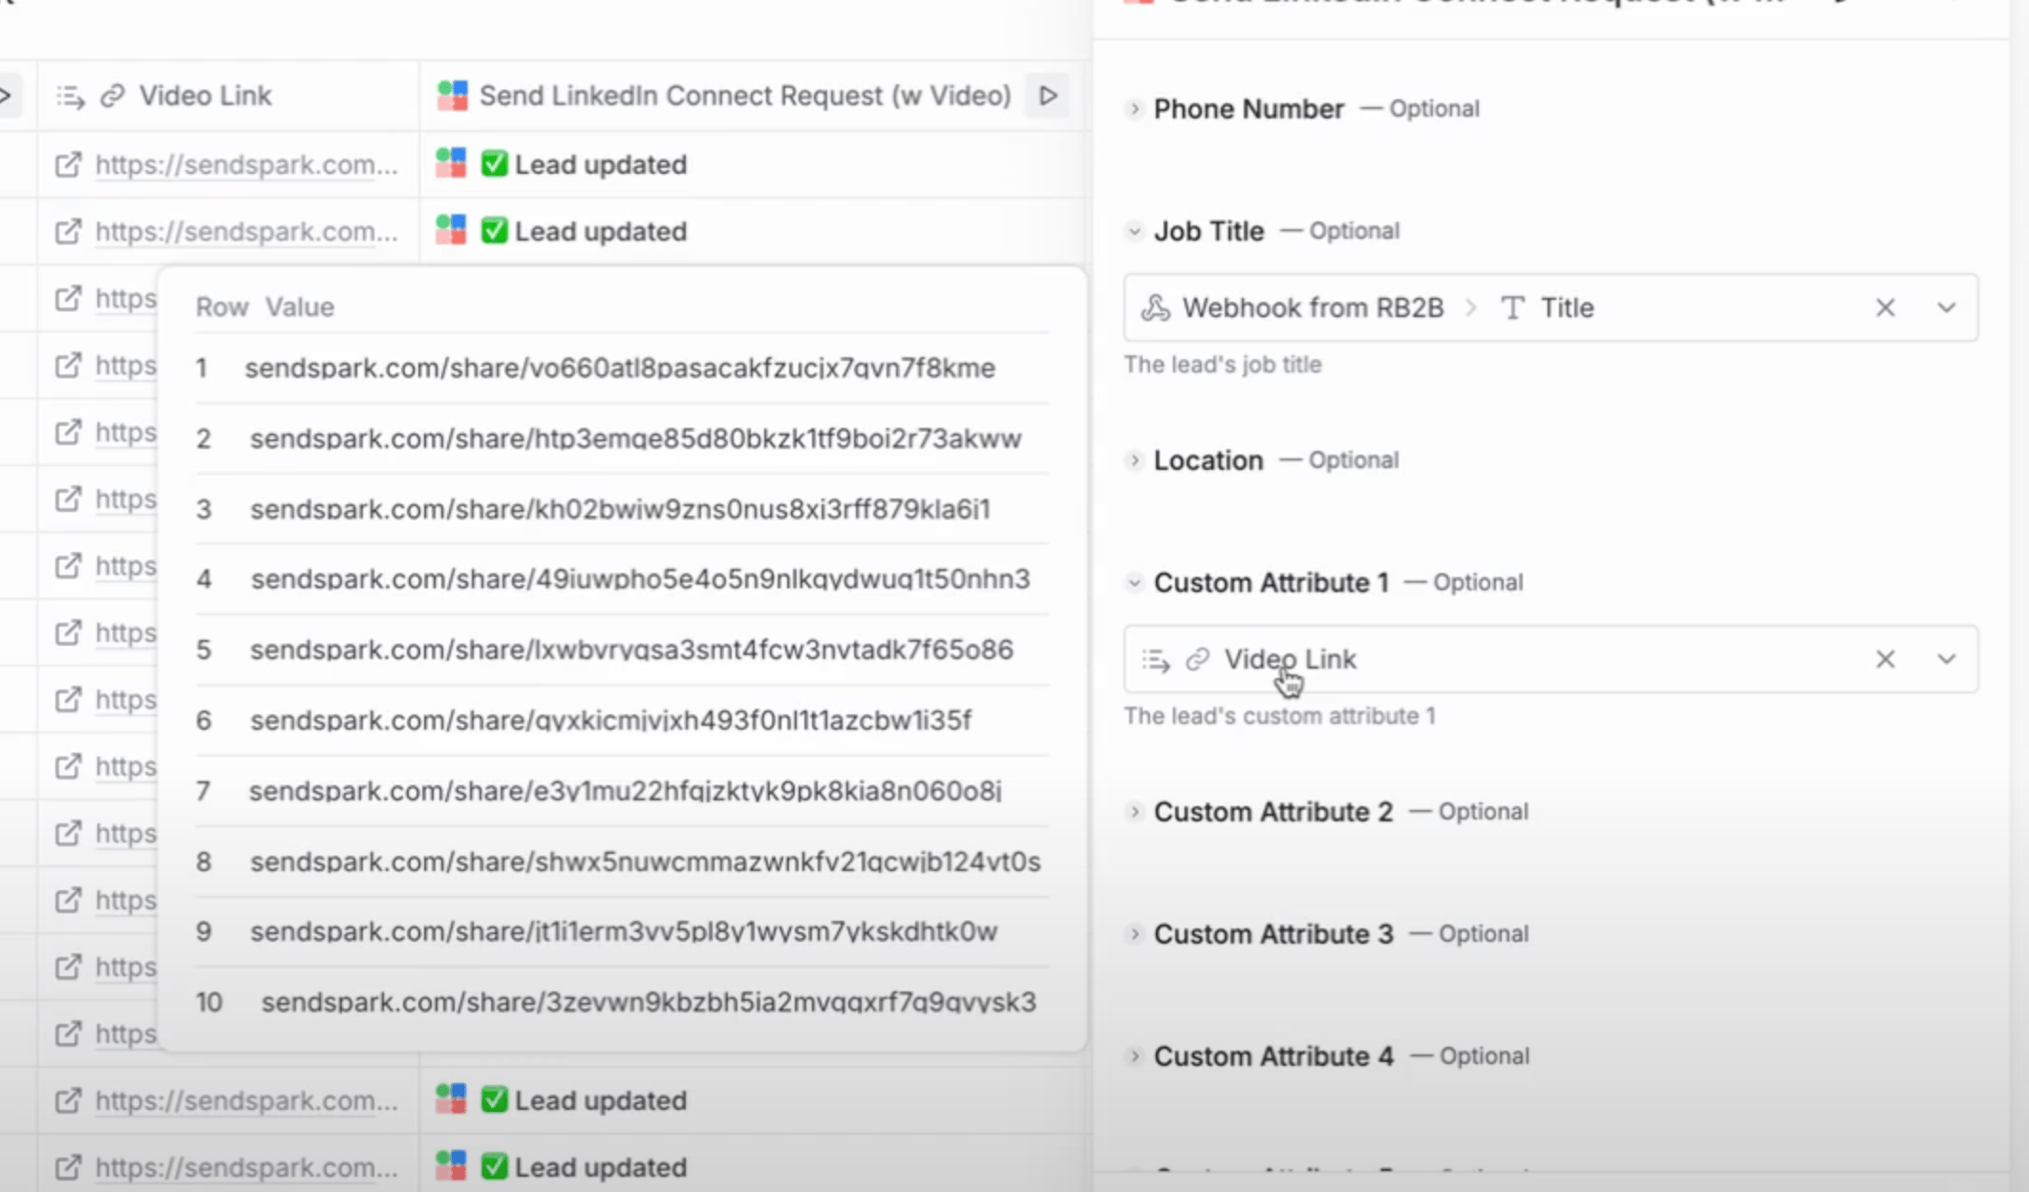Viewport: 2029px width, 1192px height.
Task: Select row 3 value ending in 79kla6i1
Action: coord(620,509)
